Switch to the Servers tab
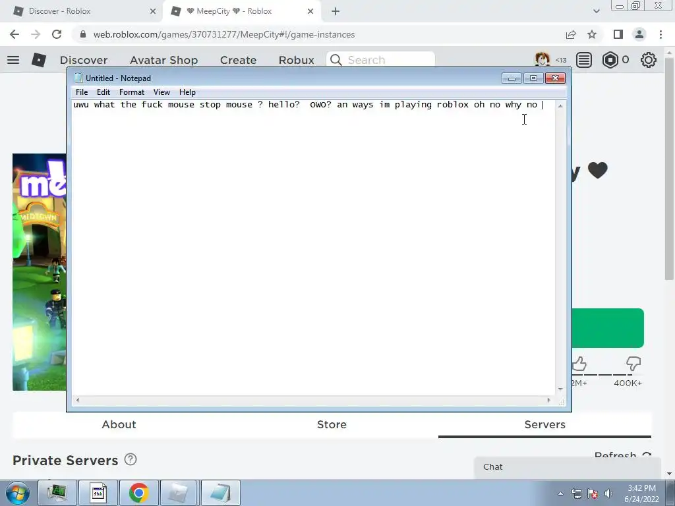The image size is (675, 506). pos(544,425)
